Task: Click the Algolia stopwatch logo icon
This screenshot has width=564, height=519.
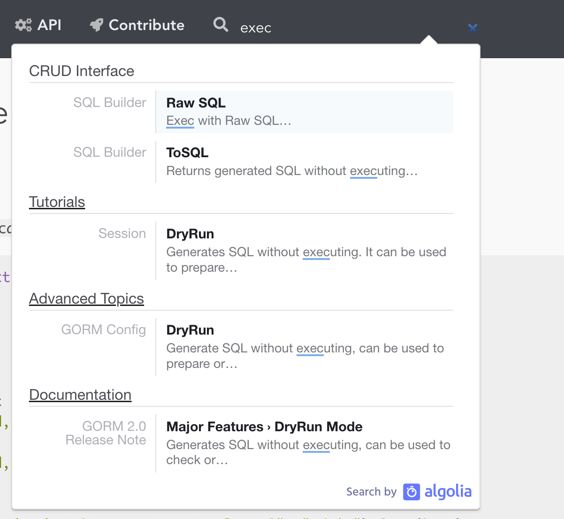Action: coord(412,491)
